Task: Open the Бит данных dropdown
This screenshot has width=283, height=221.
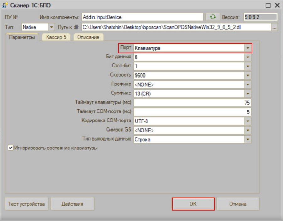Action: pyautogui.click(x=248, y=57)
